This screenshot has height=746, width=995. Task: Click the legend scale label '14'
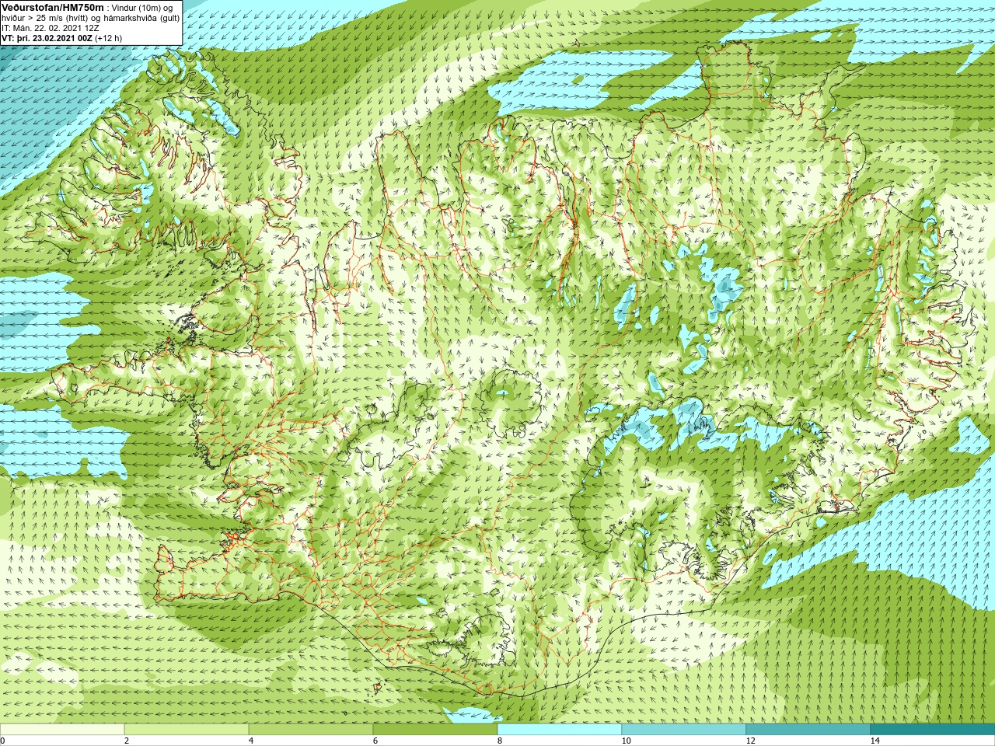[875, 741]
